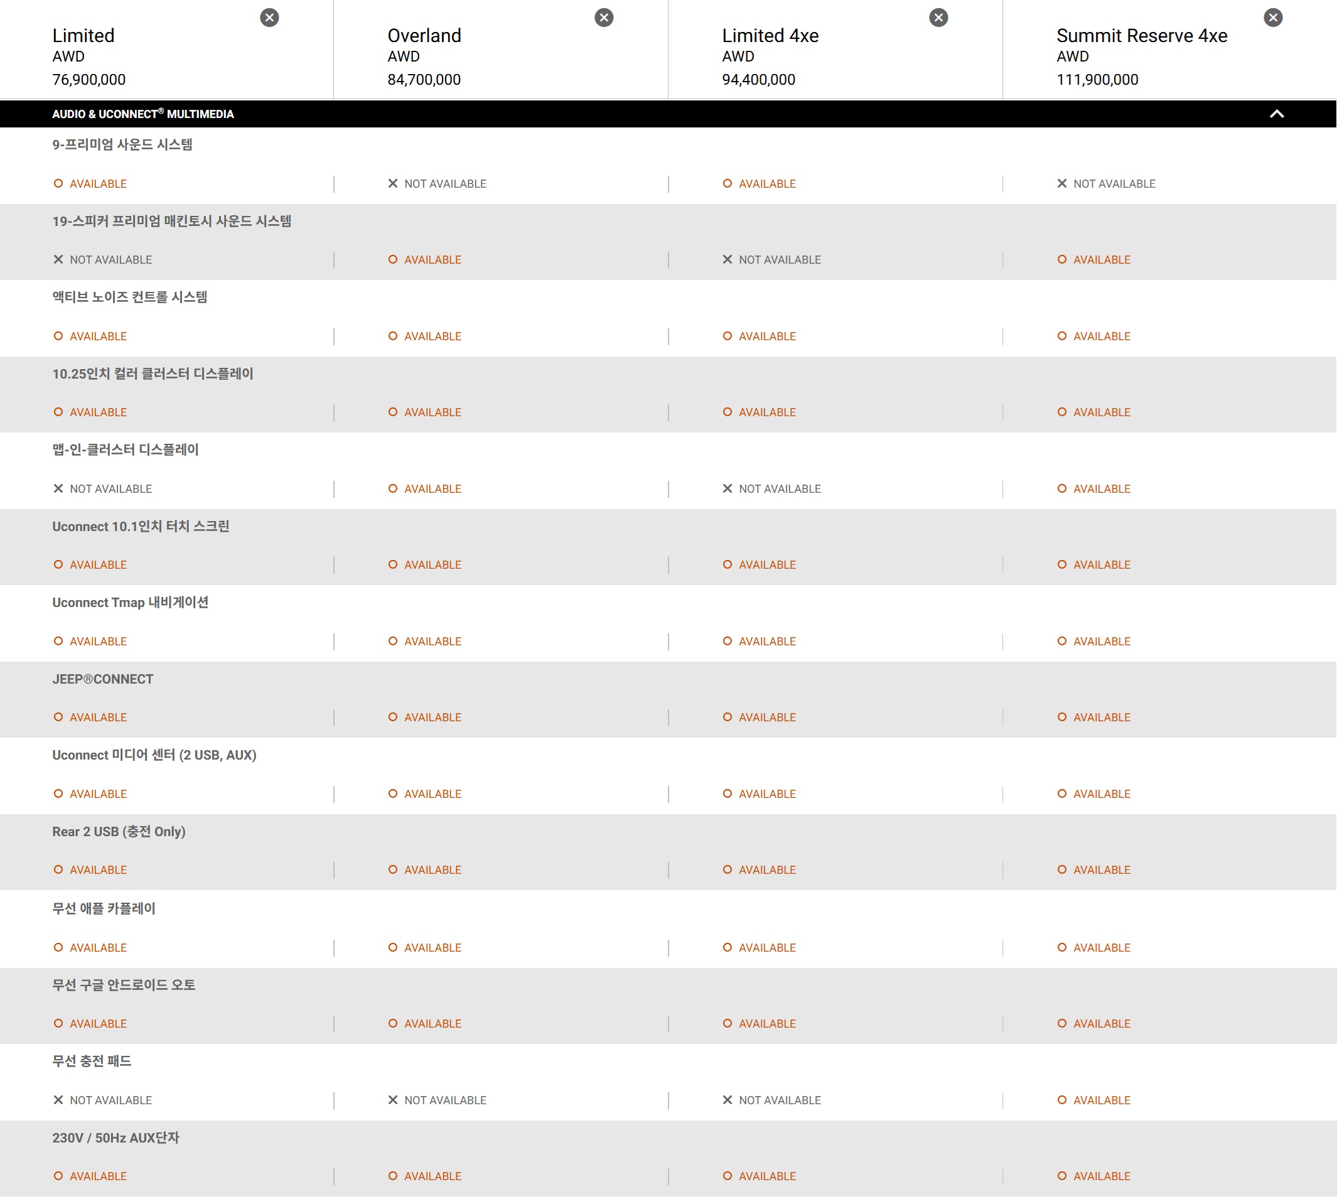1337x1199 pixels.
Task: Click Summit Reserve's available circle for wireless charging pad
Action: (x=1062, y=1100)
